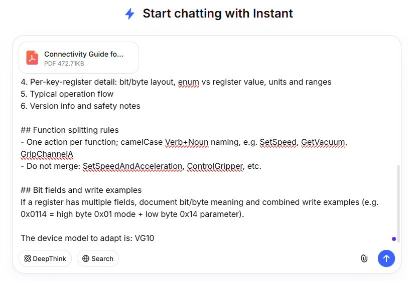
Task: Click the underlined word 'GetVacuum'
Action: tap(323, 142)
